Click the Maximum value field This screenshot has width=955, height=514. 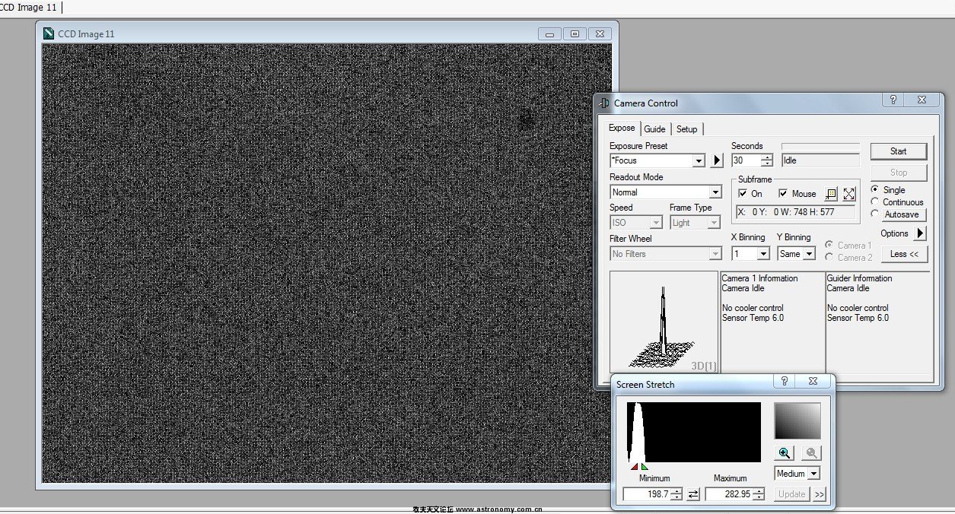pos(728,494)
